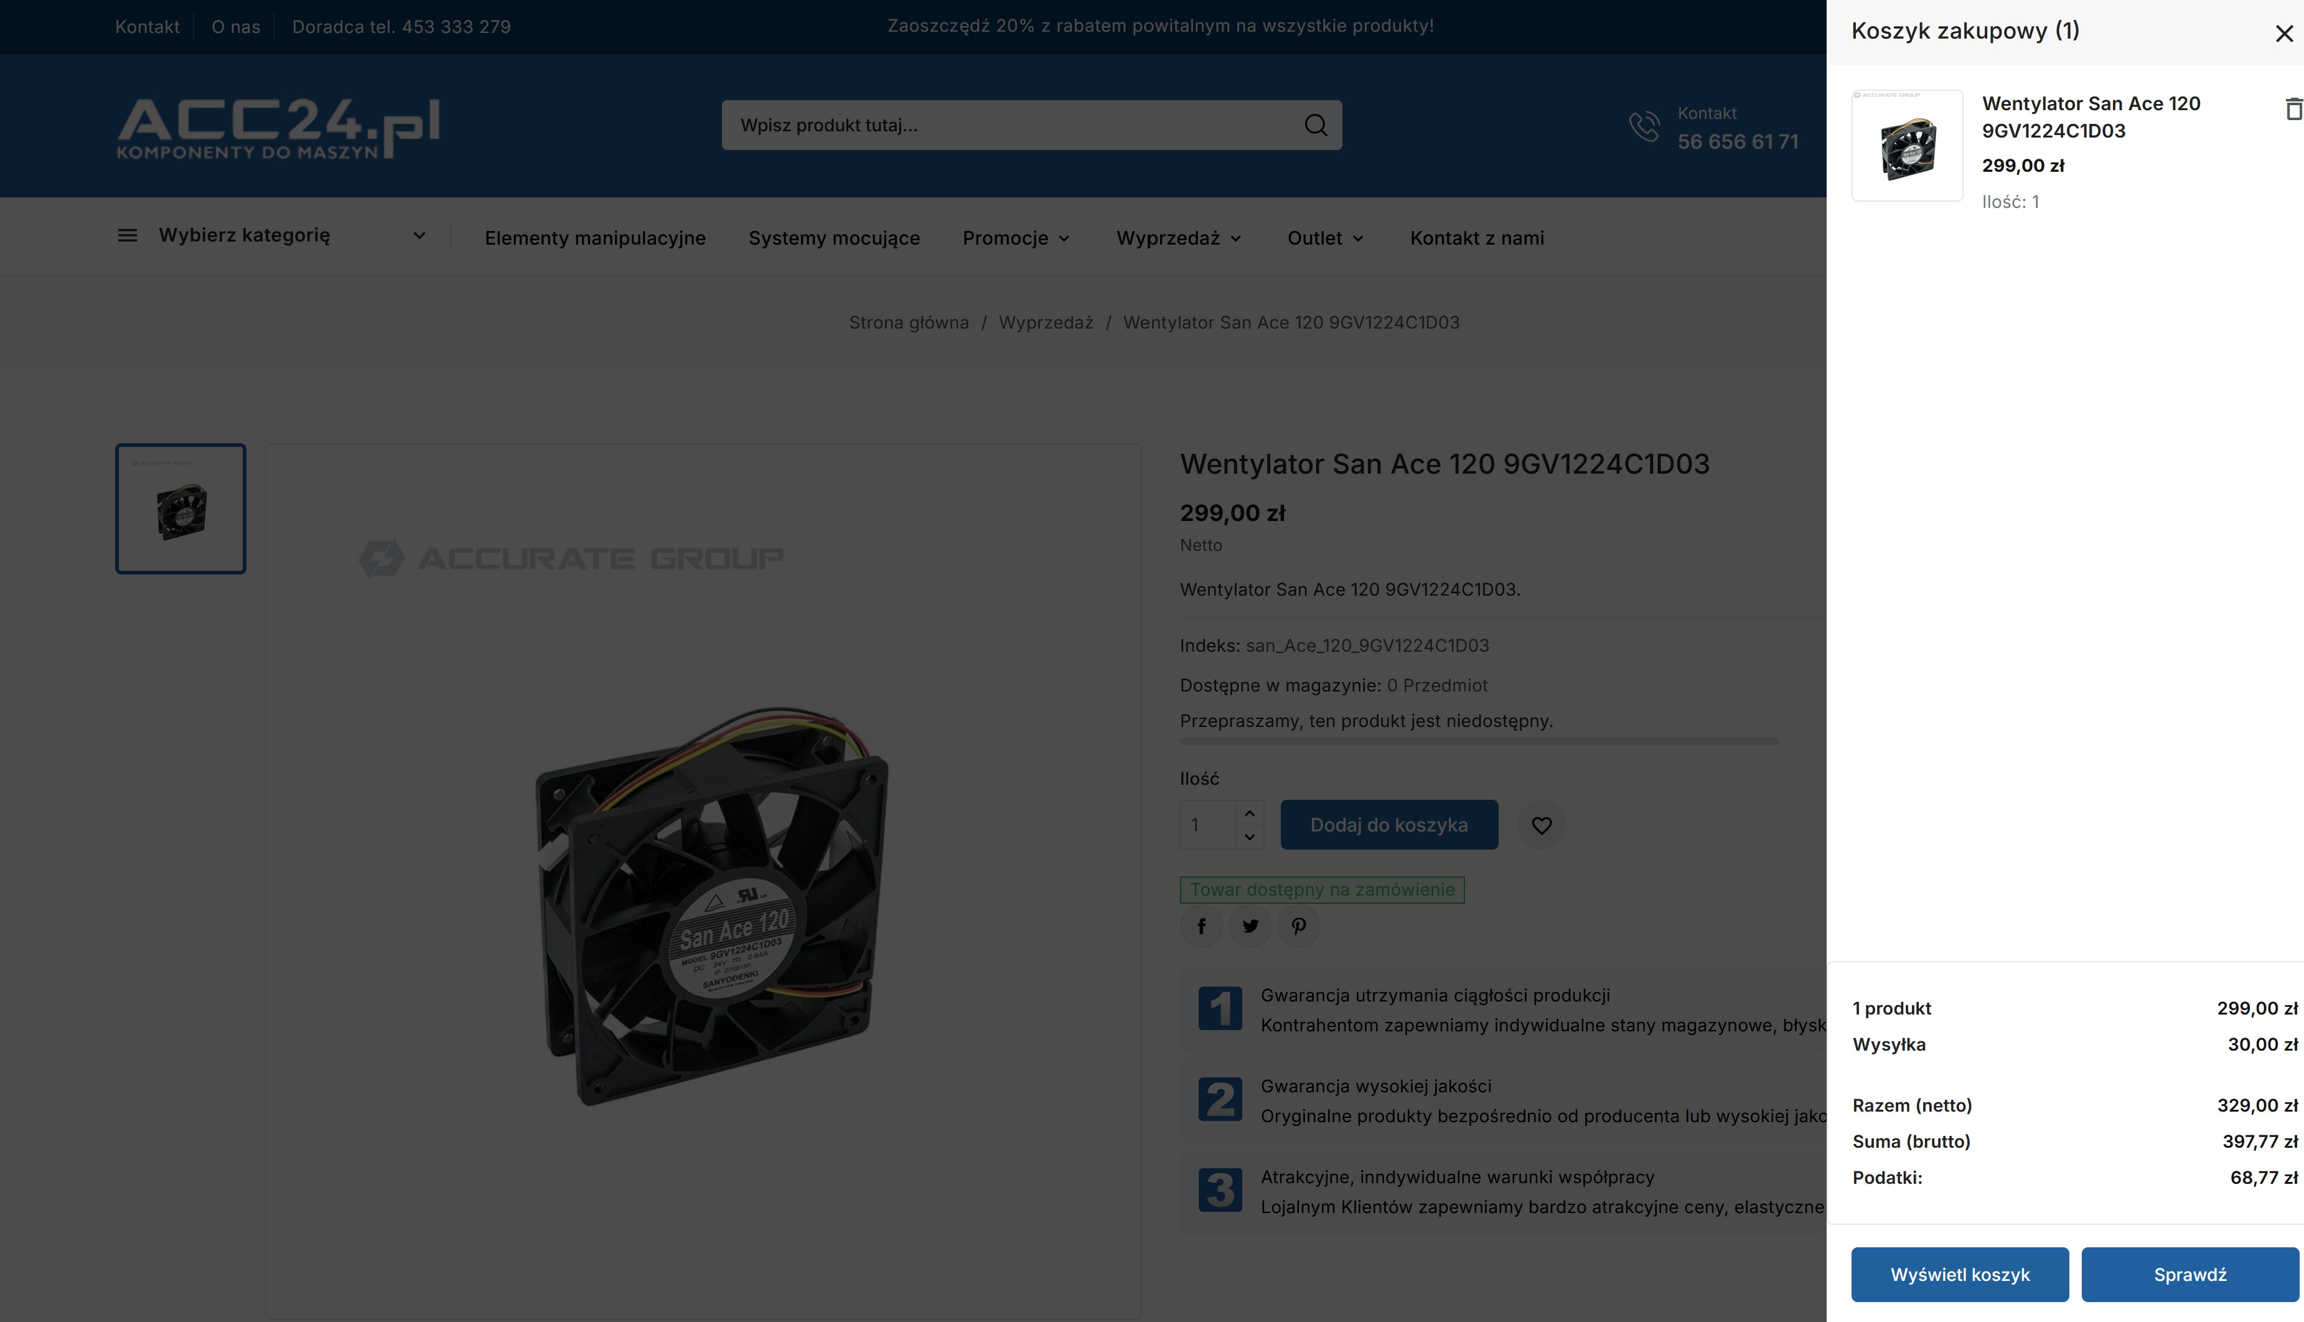Screen dimensions: 2304x1322
Task: Pin product on Pinterest
Action: 1299,926
